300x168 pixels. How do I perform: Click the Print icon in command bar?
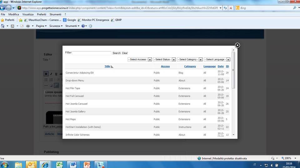coord(28,26)
